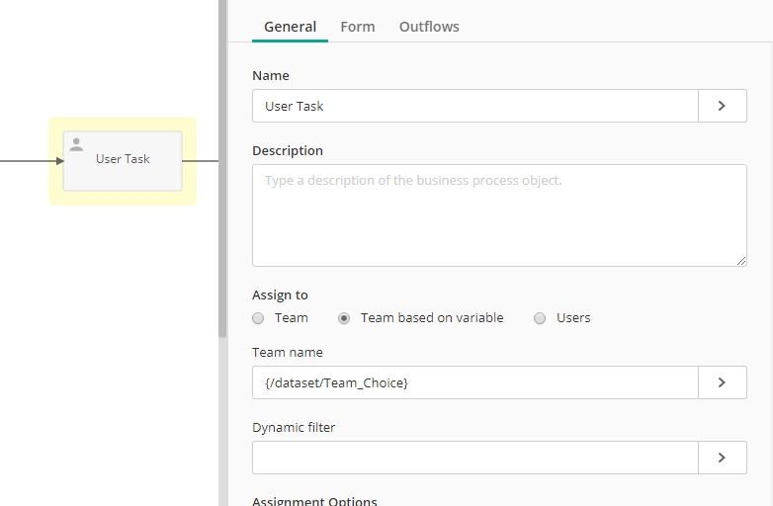This screenshot has height=506, width=773.
Task: Select the incoming arrow connector on canvas
Action: 32,161
